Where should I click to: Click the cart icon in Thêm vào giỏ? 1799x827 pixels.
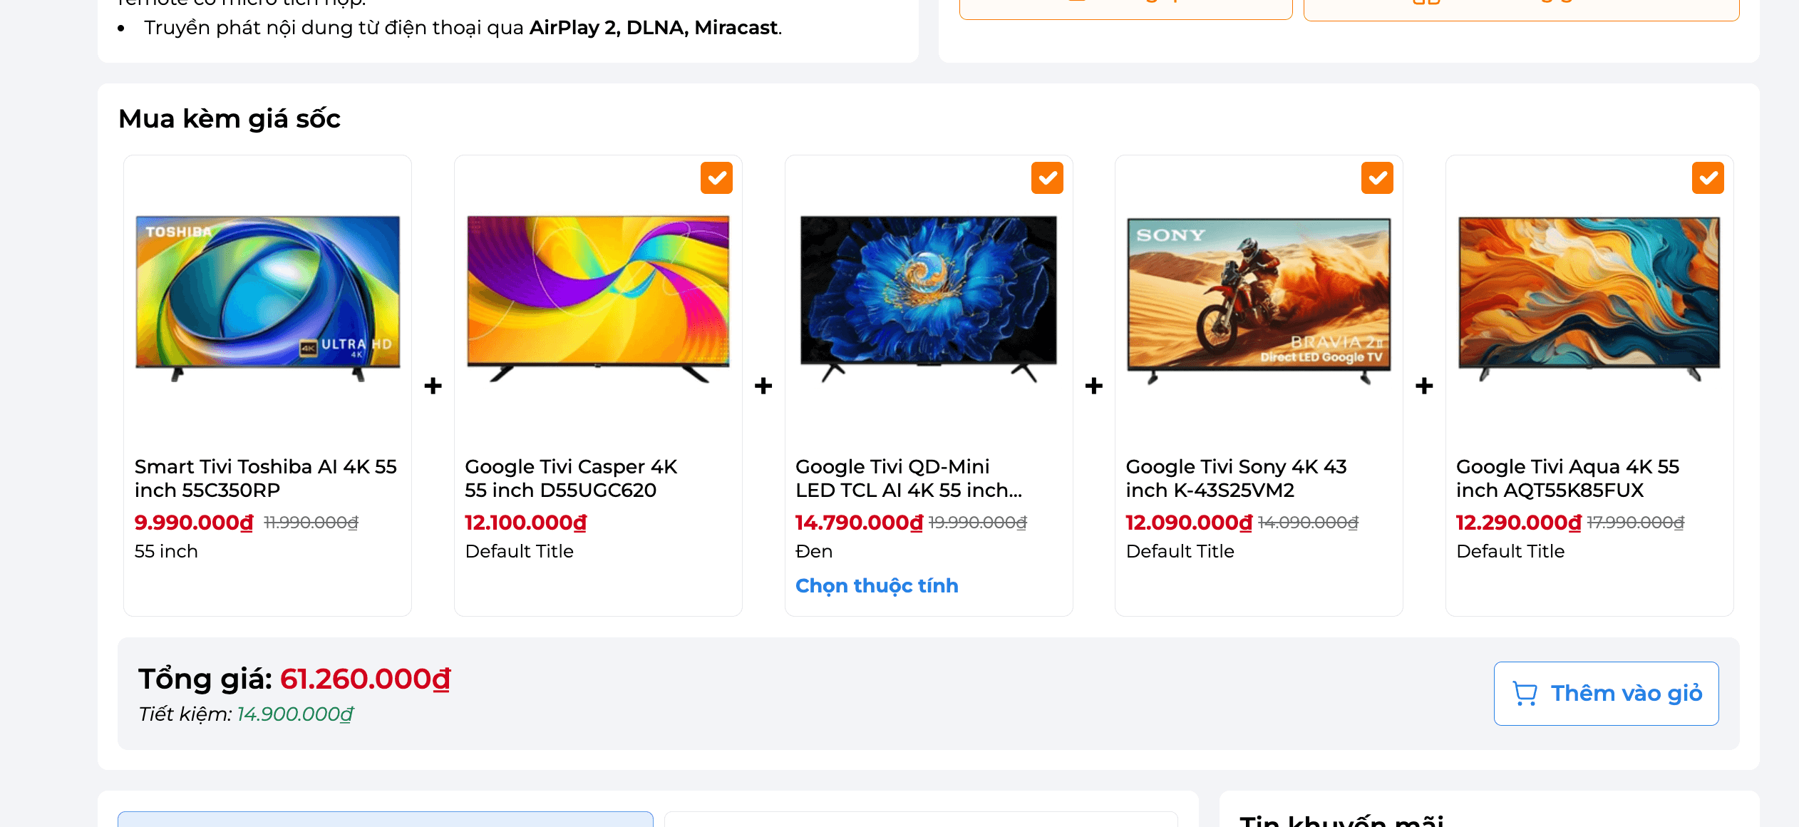point(1525,694)
